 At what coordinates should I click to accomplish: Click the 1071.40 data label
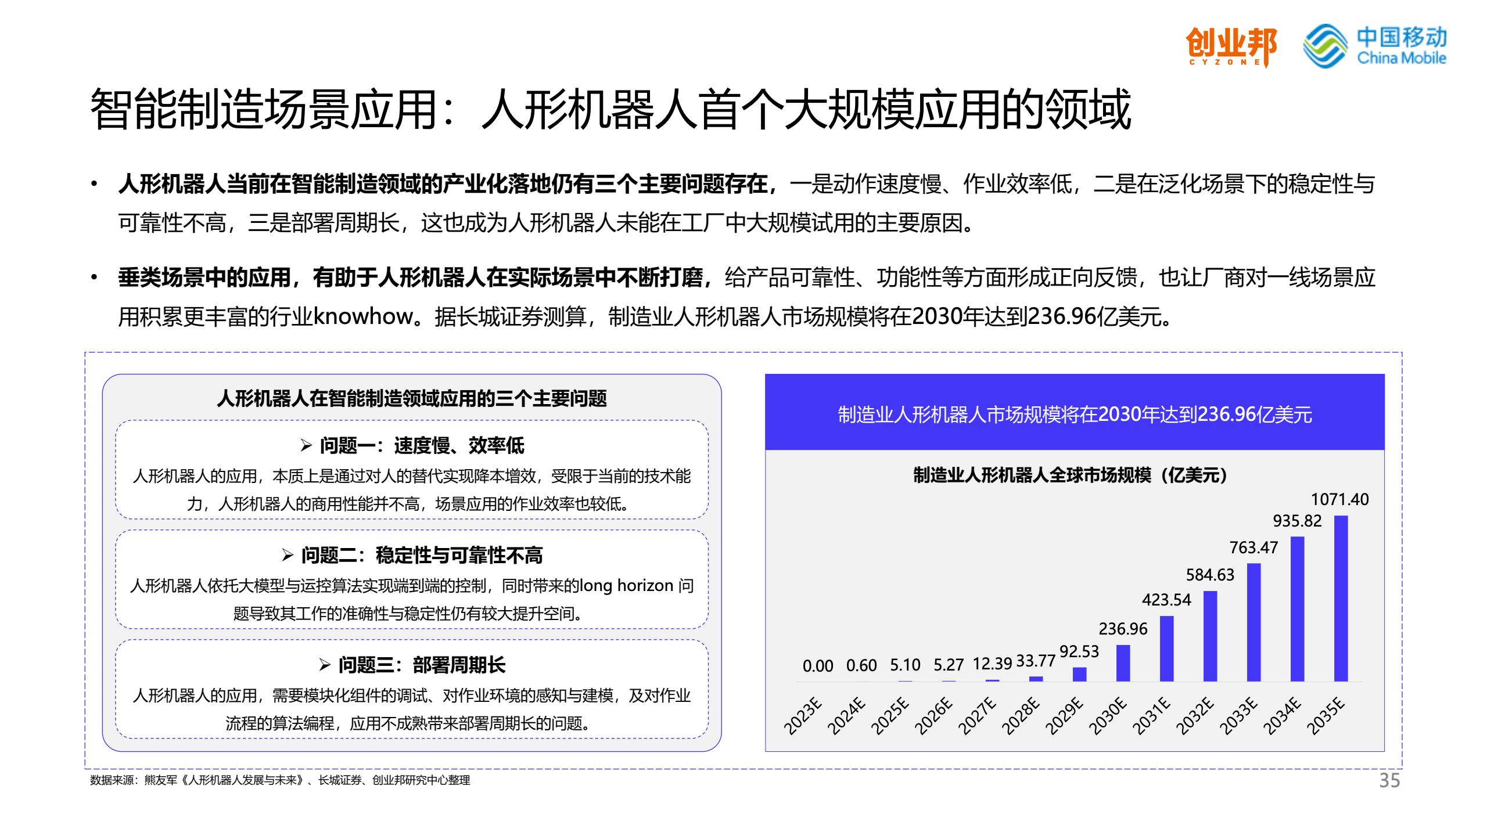(1339, 499)
